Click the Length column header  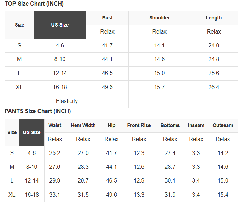point(214,18)
